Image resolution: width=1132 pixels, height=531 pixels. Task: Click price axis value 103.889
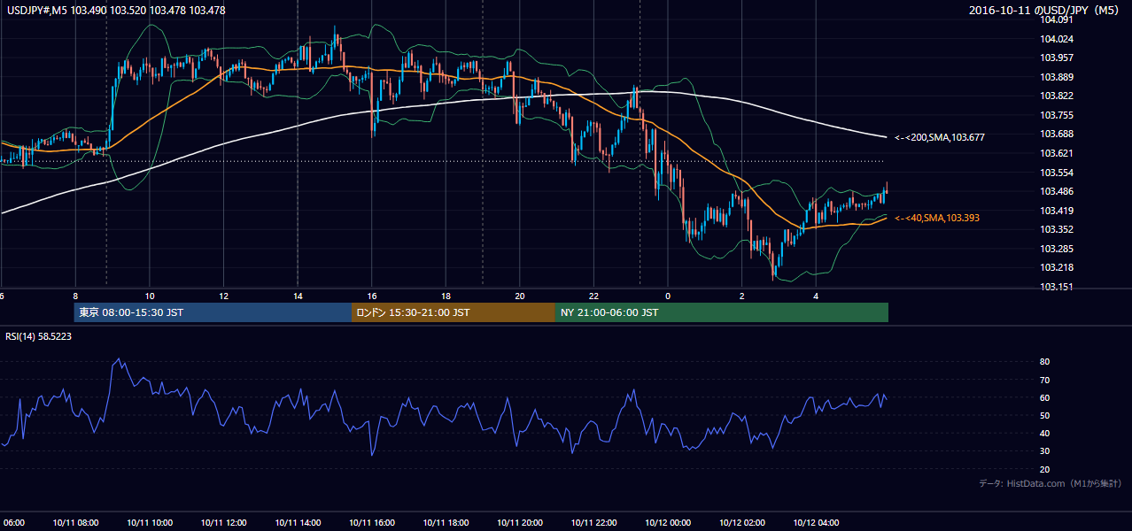(x=1056, y=77)
